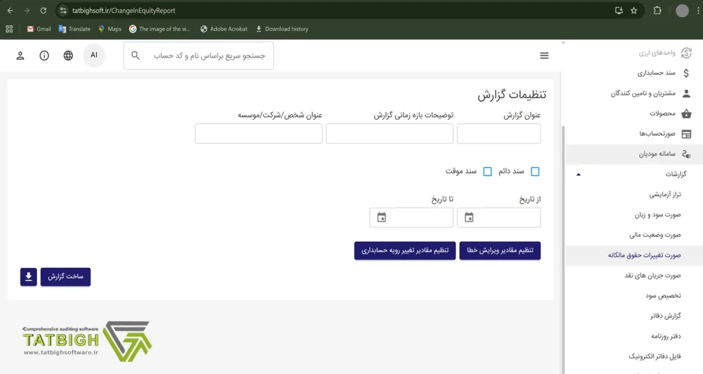The width and height of the screenshot is (703, 374).
Task: Click the ساخت گزارش button
Action: 65,277
